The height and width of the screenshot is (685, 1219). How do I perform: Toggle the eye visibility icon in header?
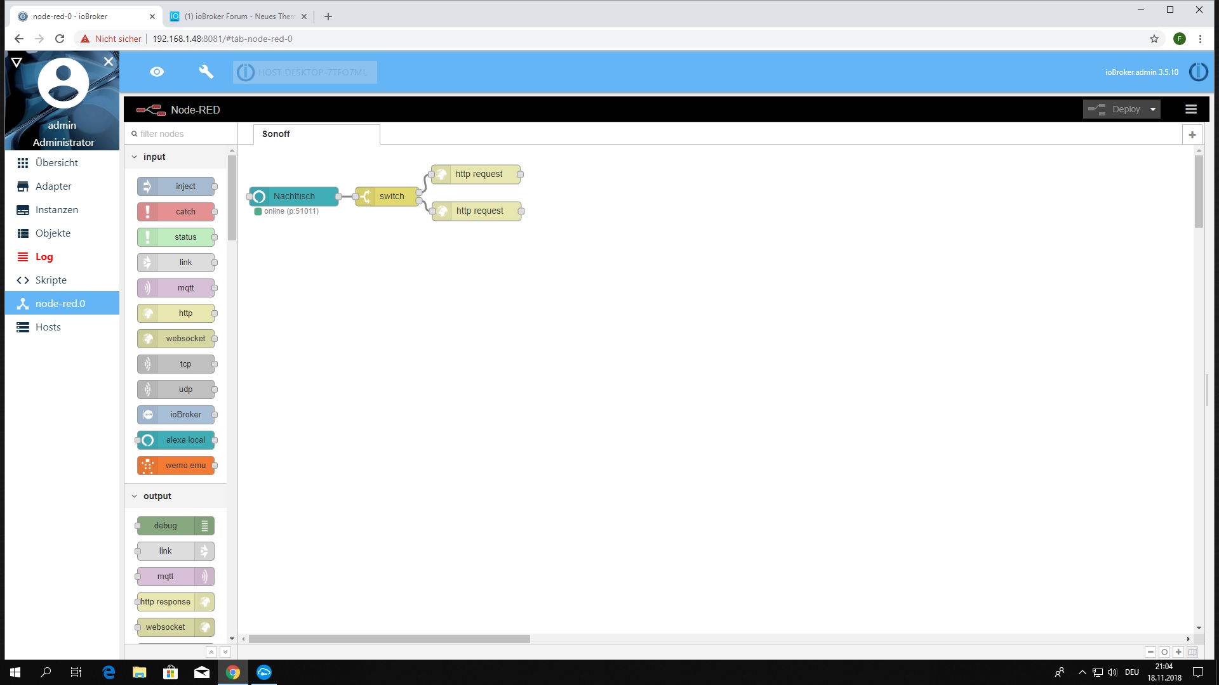[157, 72]
